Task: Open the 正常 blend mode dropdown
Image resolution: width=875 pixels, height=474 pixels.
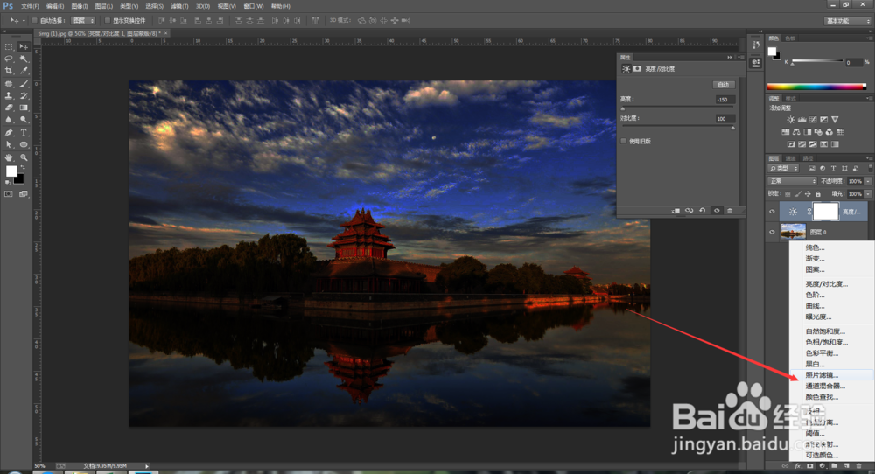Action: click(793, 181)
